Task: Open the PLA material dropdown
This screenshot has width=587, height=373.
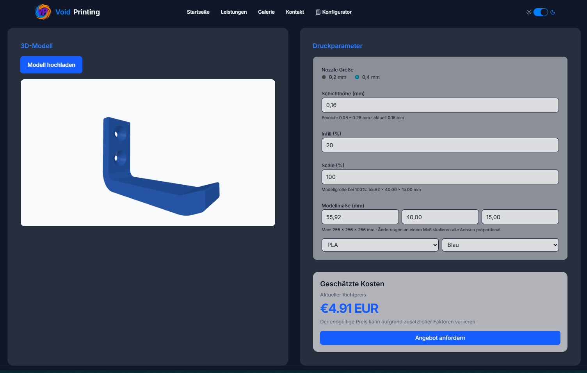Action: pos(380,245)
